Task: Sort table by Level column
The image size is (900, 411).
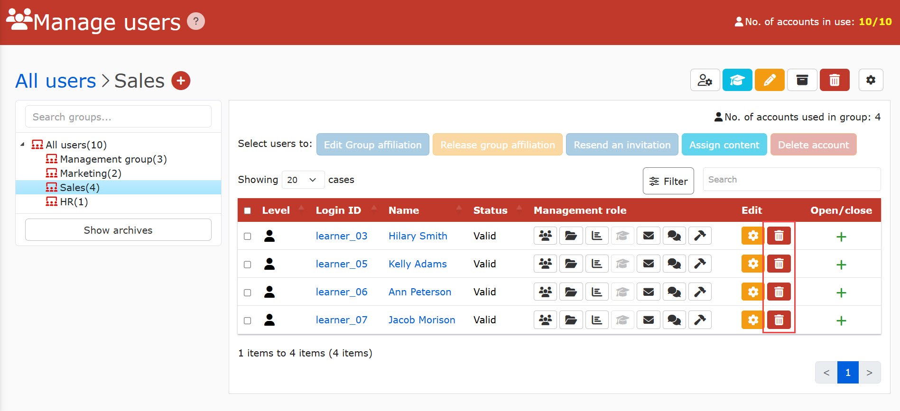Action: [x=283, y=210]
